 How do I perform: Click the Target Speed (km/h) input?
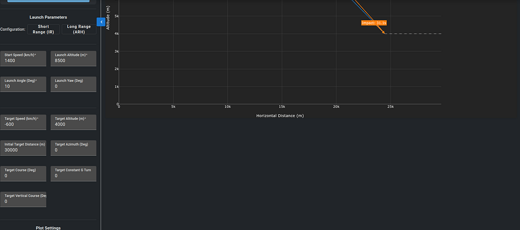23,124
